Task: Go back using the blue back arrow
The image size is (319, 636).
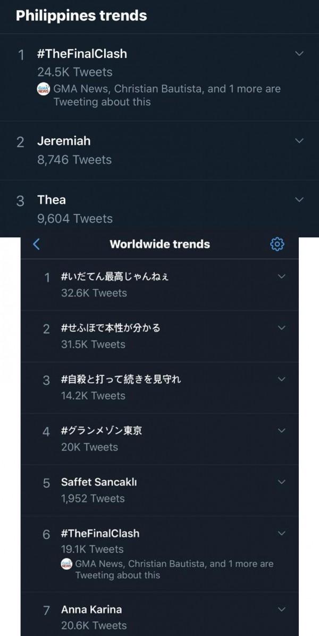Action: [x=37, y=244]
